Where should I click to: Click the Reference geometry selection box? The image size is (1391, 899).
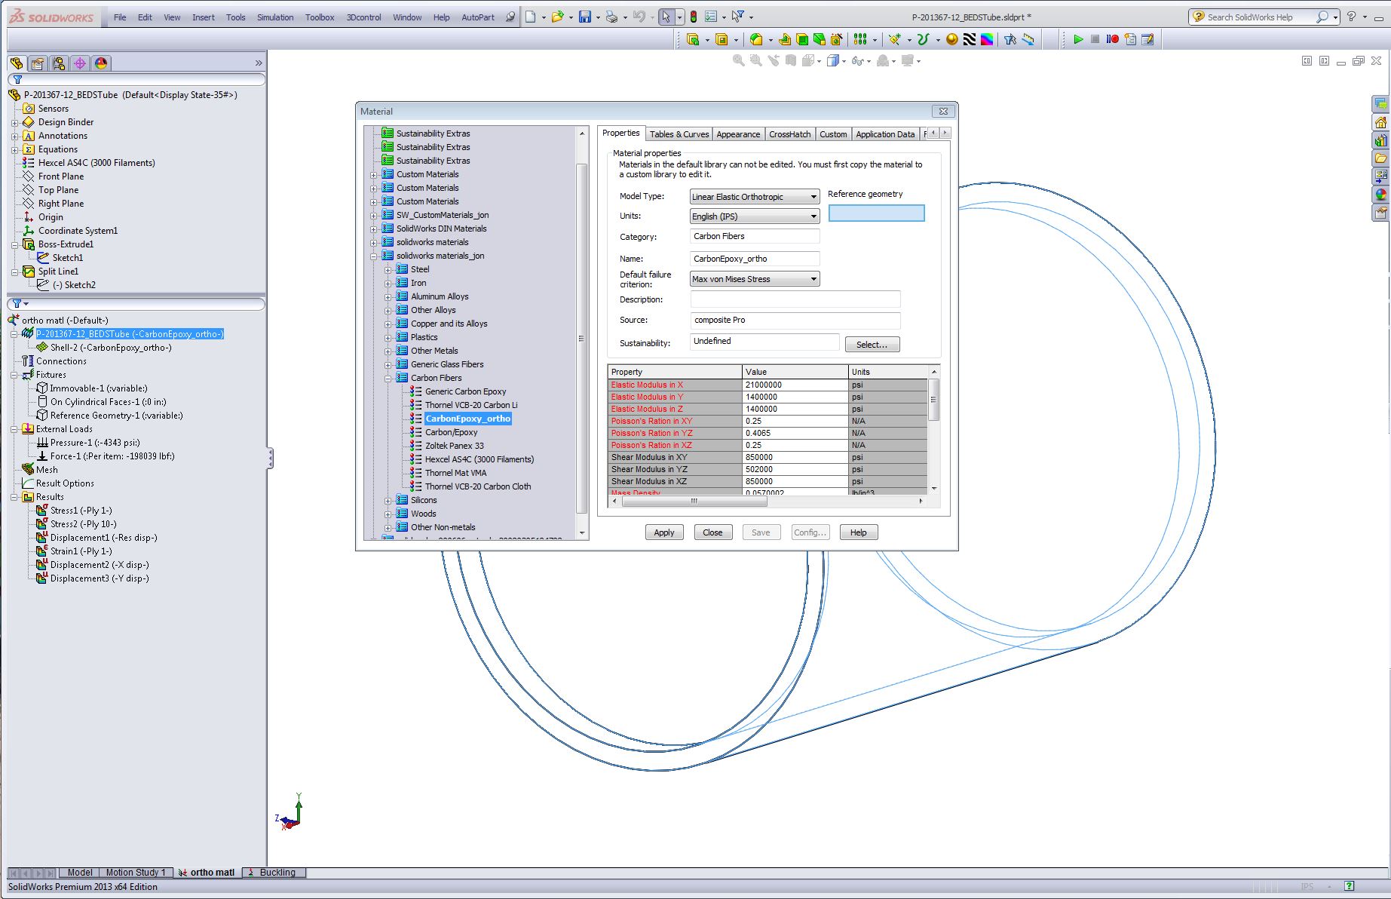click(x=876, y=213)
